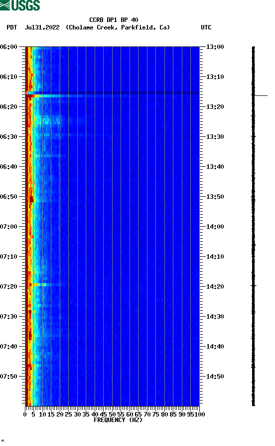275x446 pixels.
Task: Click the 07:00 PDT time label
Action: 9,227
